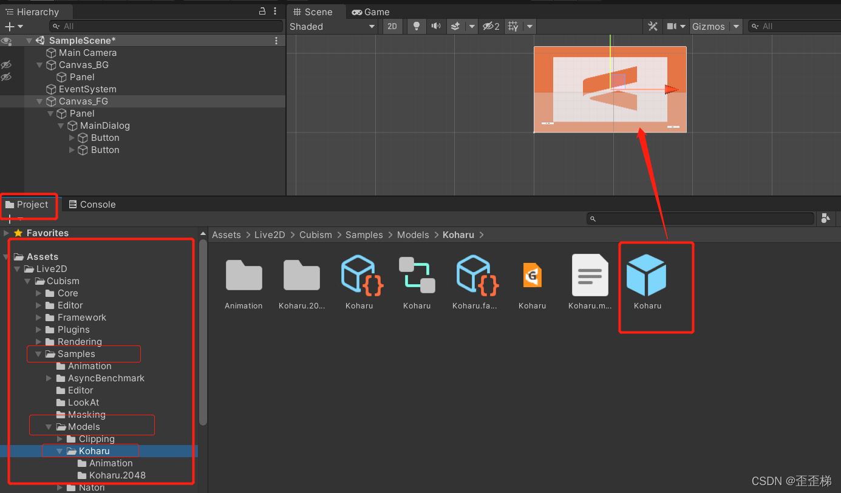This screenshot has height=493, width=841.
Task: Toggle 2D view mode in Scene toolbar
Action: (x=392, y=26)
